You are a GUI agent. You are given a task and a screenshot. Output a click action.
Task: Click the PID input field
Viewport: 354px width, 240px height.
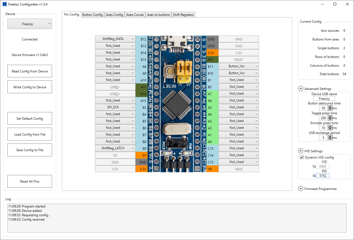point(323,175)
